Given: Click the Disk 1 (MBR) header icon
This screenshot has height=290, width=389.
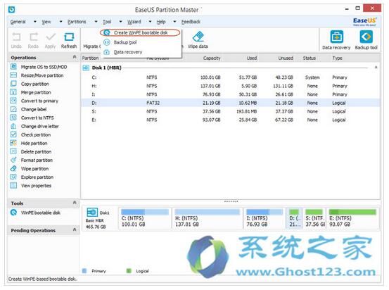Looking at the screenshot, I should 86,68.
